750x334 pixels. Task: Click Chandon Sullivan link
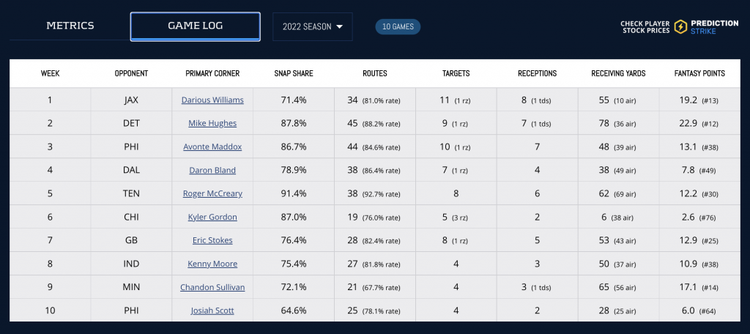pos(212,287)
